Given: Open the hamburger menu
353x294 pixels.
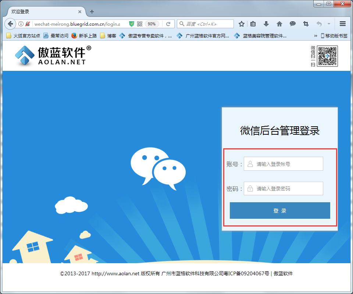Looking at the screenshot, I should 342,23.
